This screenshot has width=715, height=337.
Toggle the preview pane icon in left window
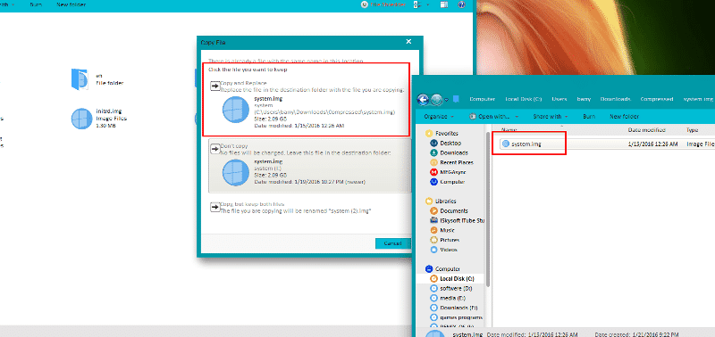click(x=444, y=4)
